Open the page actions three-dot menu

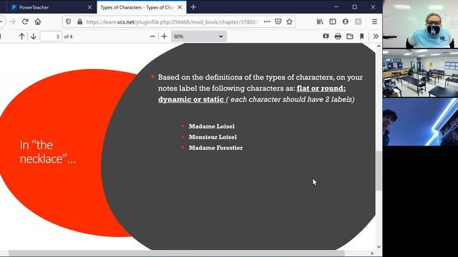click(x=267, y=21)
